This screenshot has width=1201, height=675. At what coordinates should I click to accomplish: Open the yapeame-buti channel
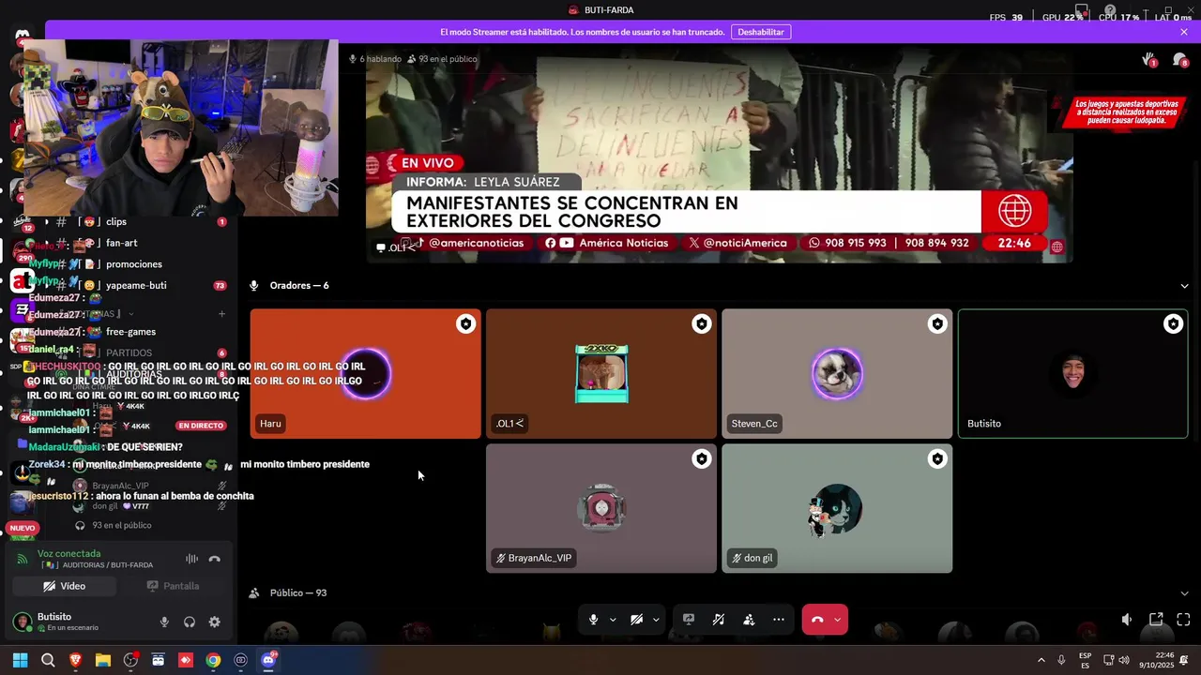tap(136, 285)
